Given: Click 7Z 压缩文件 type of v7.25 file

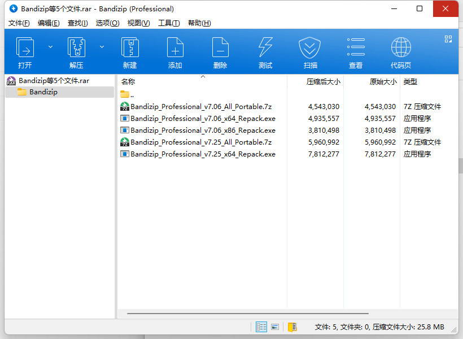Looking at the screenshot, I should tap(422, 142).
